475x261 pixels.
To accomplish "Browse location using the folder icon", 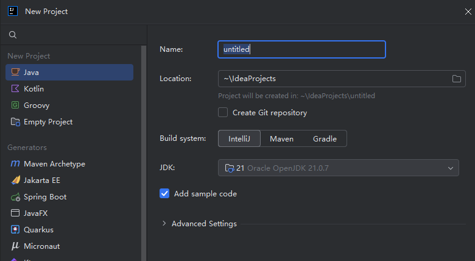I will 457,79.
